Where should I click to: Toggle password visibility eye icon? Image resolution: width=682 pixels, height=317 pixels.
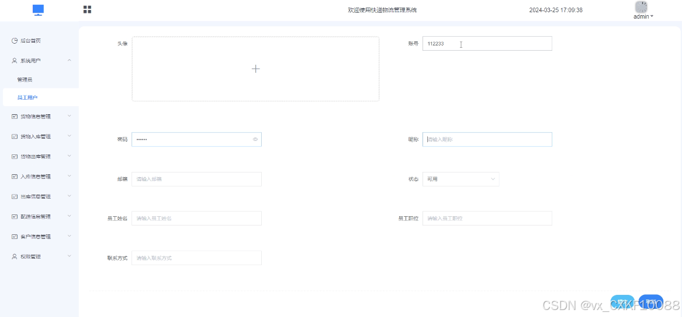point(255,140)
